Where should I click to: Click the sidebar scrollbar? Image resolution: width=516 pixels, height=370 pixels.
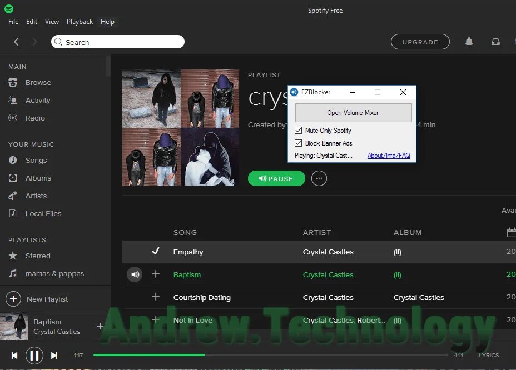click(108, 66)
